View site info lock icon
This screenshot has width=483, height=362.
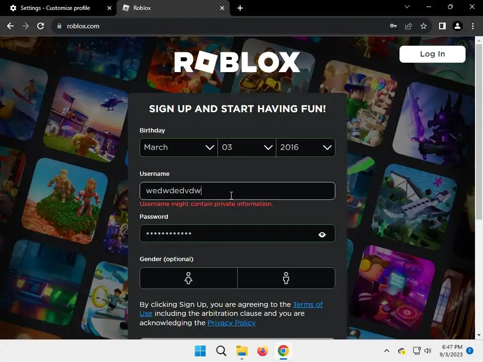click(x=59, y=26)
